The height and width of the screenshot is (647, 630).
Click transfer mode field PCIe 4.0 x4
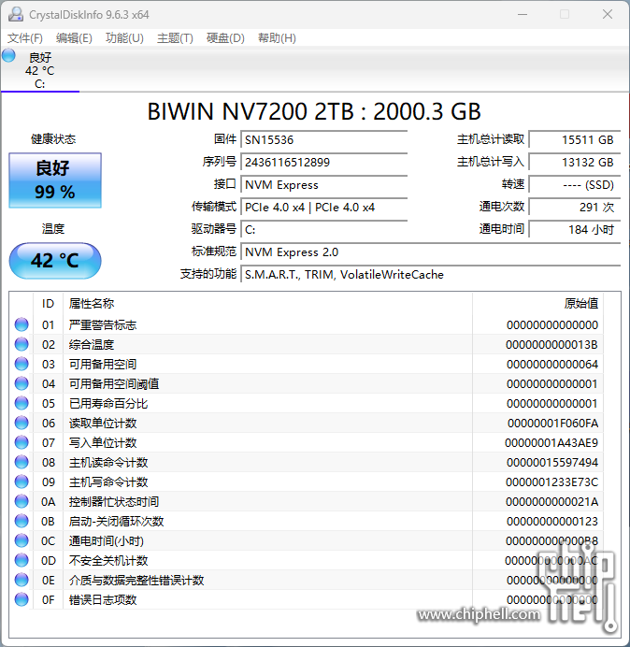(324, 208)
